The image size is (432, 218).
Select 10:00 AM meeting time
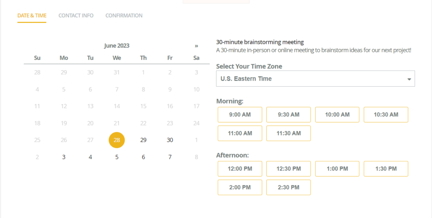coord(337,114)
